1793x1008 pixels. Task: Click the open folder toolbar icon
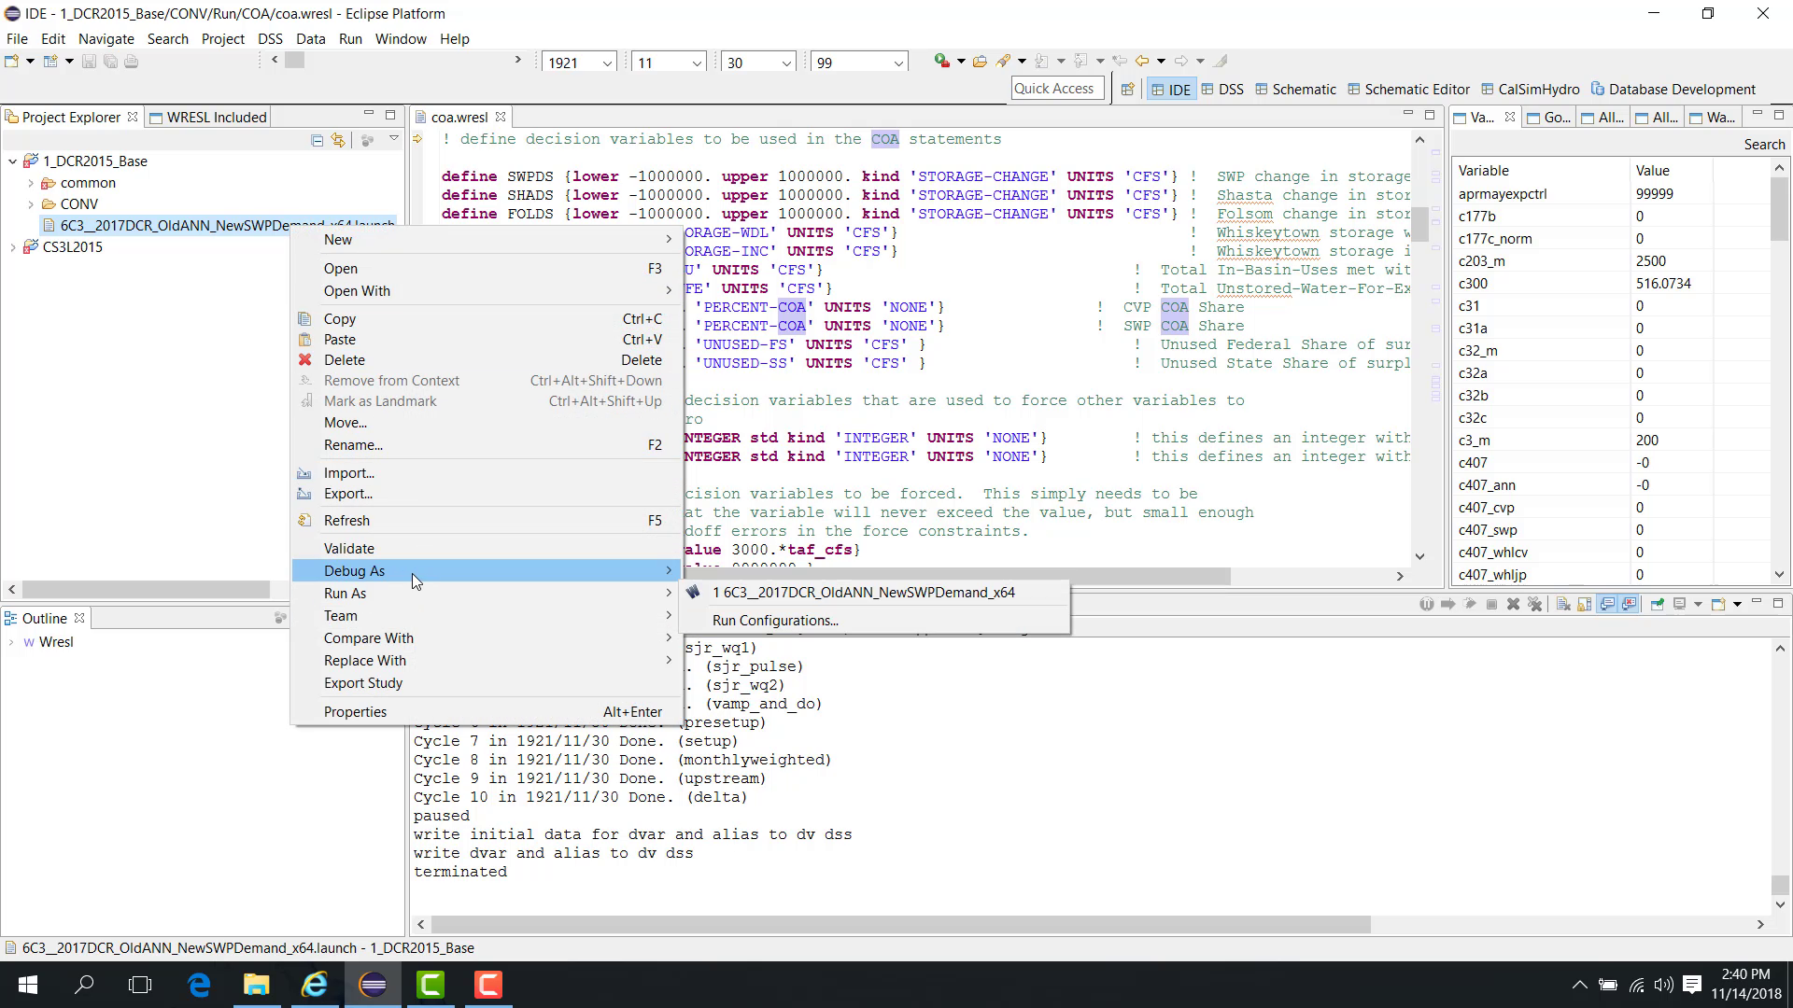[x=980, y=62]
